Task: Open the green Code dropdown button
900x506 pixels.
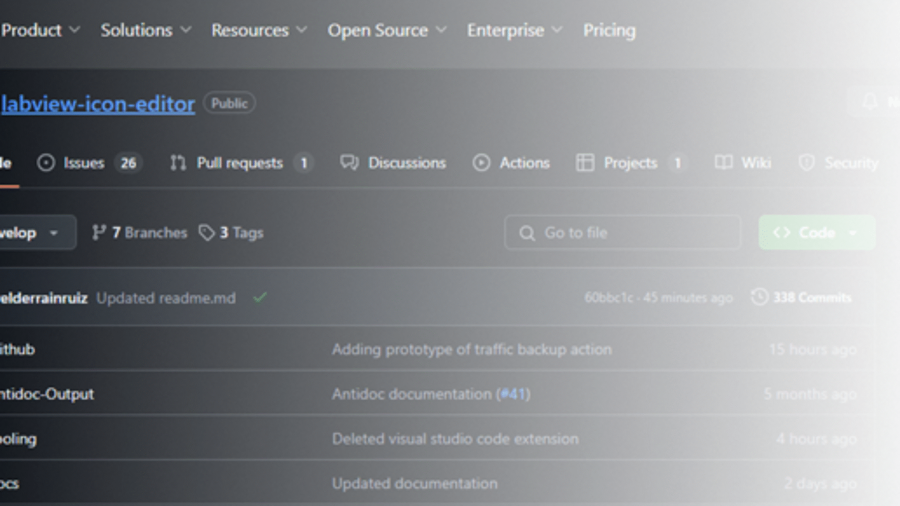Action: coord(817,232)
